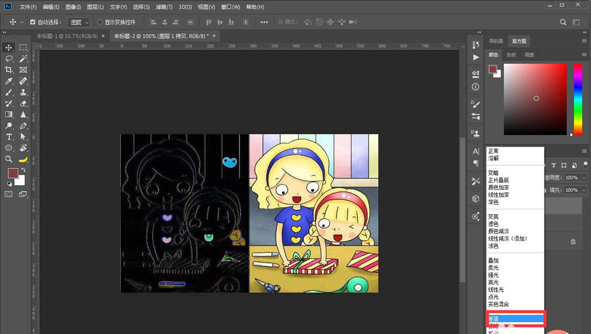Expand the fill 100% dropdown arrow

584,190
